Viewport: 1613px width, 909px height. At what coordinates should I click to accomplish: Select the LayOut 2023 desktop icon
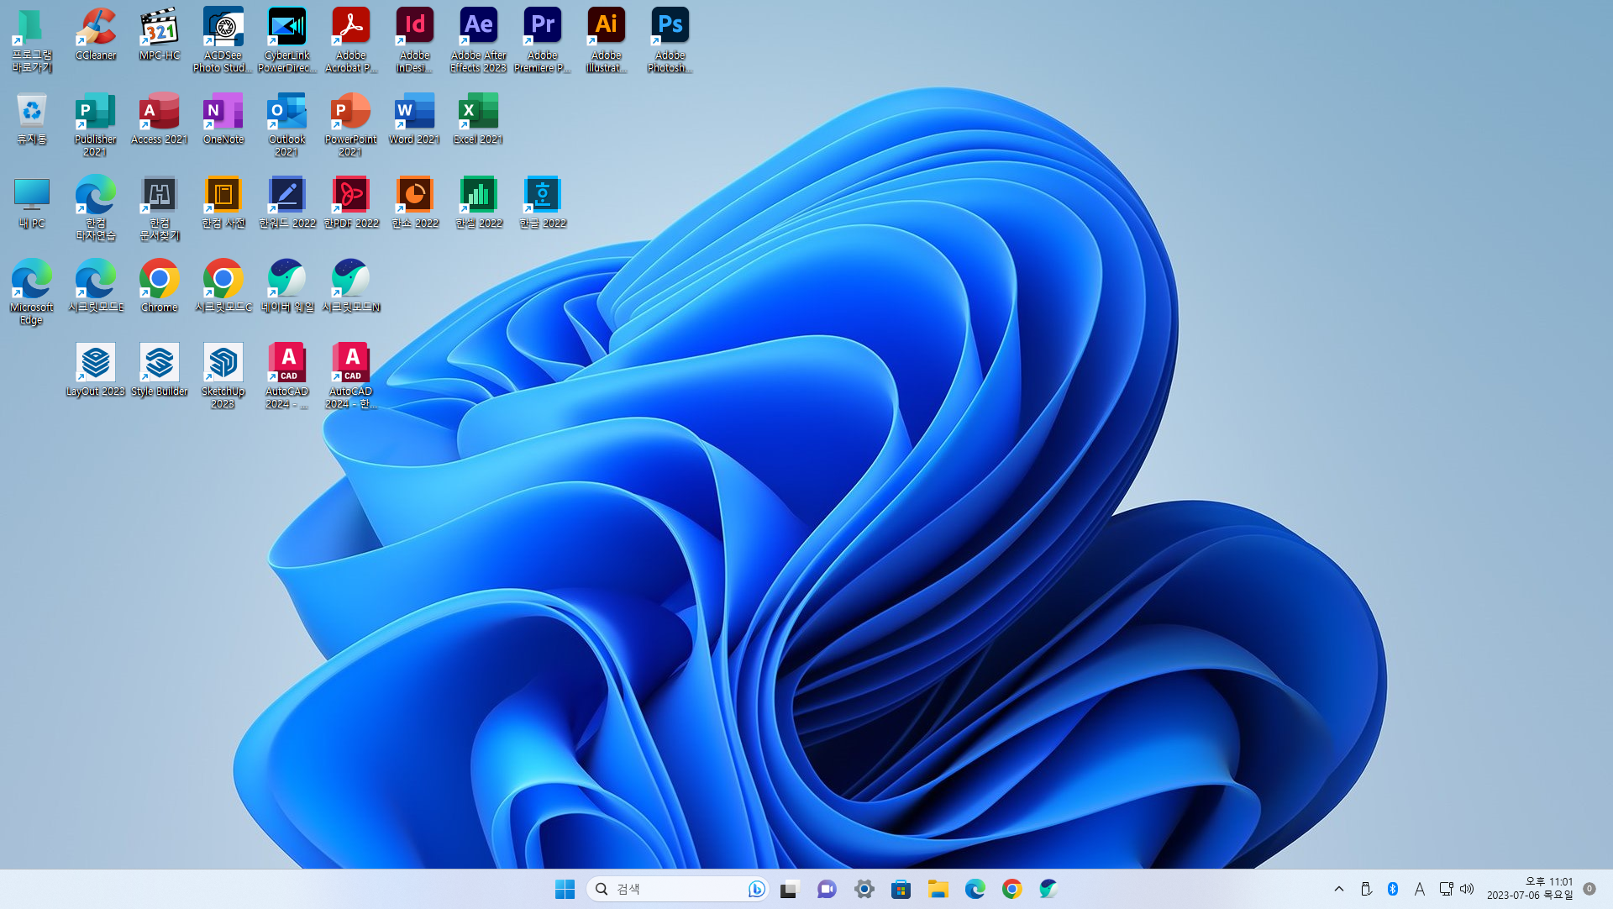(96, 370)
